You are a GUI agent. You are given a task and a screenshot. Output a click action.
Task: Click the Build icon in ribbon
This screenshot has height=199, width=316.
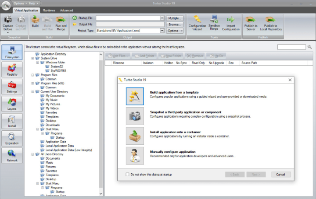(35, 20)
